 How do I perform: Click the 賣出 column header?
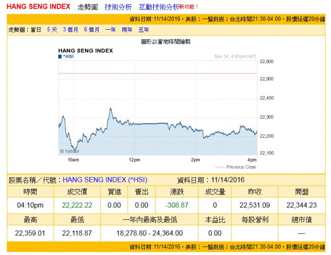click(x=142, y=192)
